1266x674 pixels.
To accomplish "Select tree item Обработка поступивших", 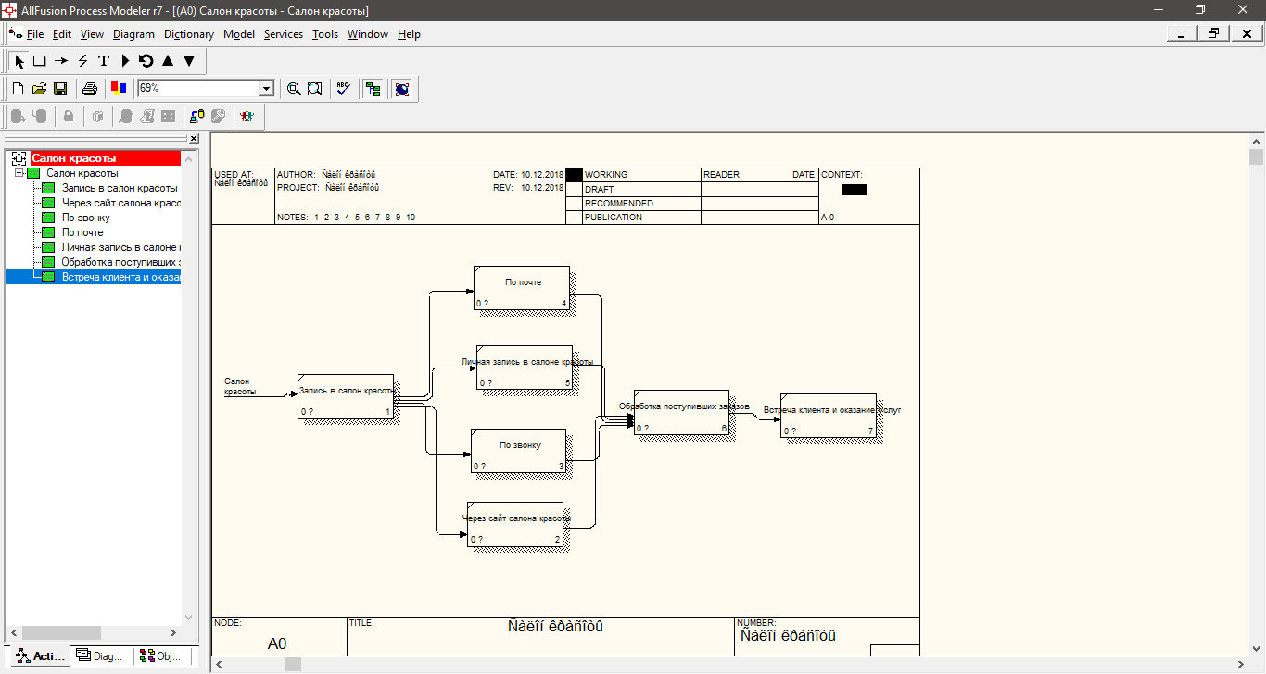I will (121, 262).
